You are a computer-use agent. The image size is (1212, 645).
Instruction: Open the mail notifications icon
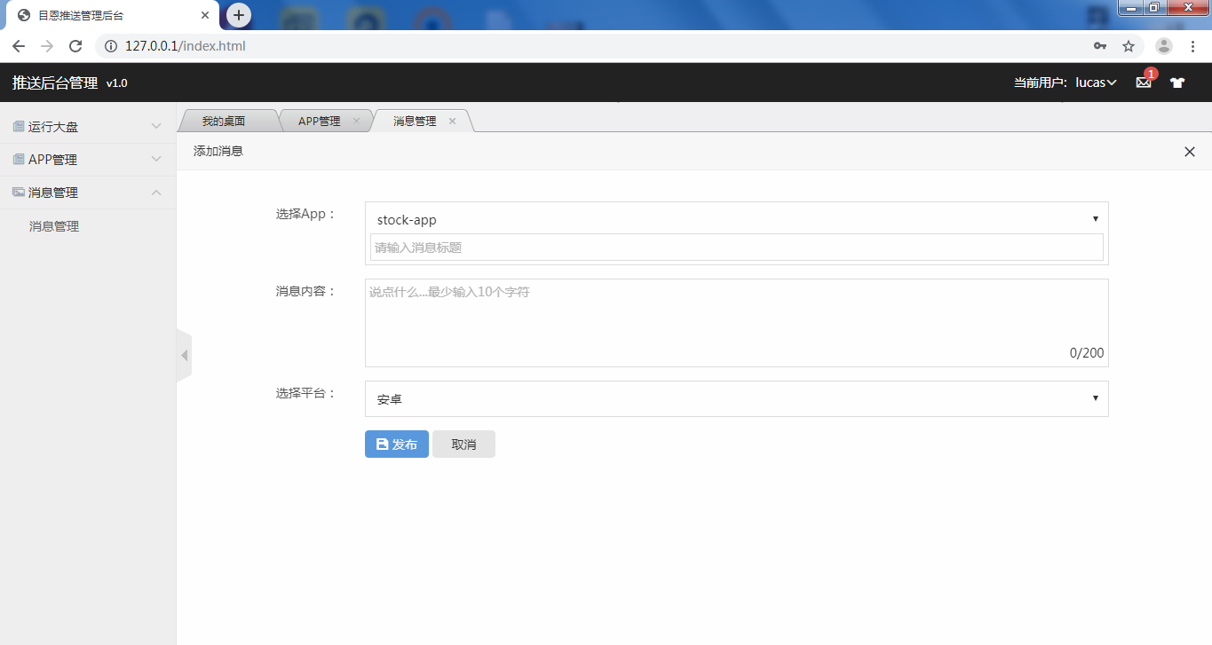coord(1144,83)
